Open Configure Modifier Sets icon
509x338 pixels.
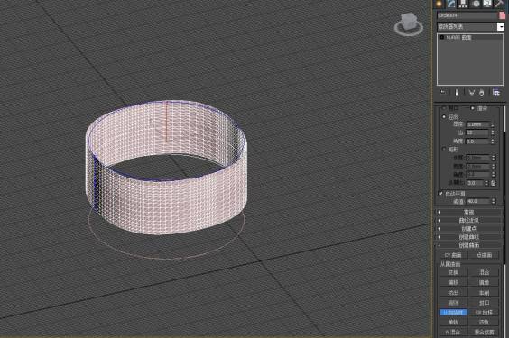496,92
